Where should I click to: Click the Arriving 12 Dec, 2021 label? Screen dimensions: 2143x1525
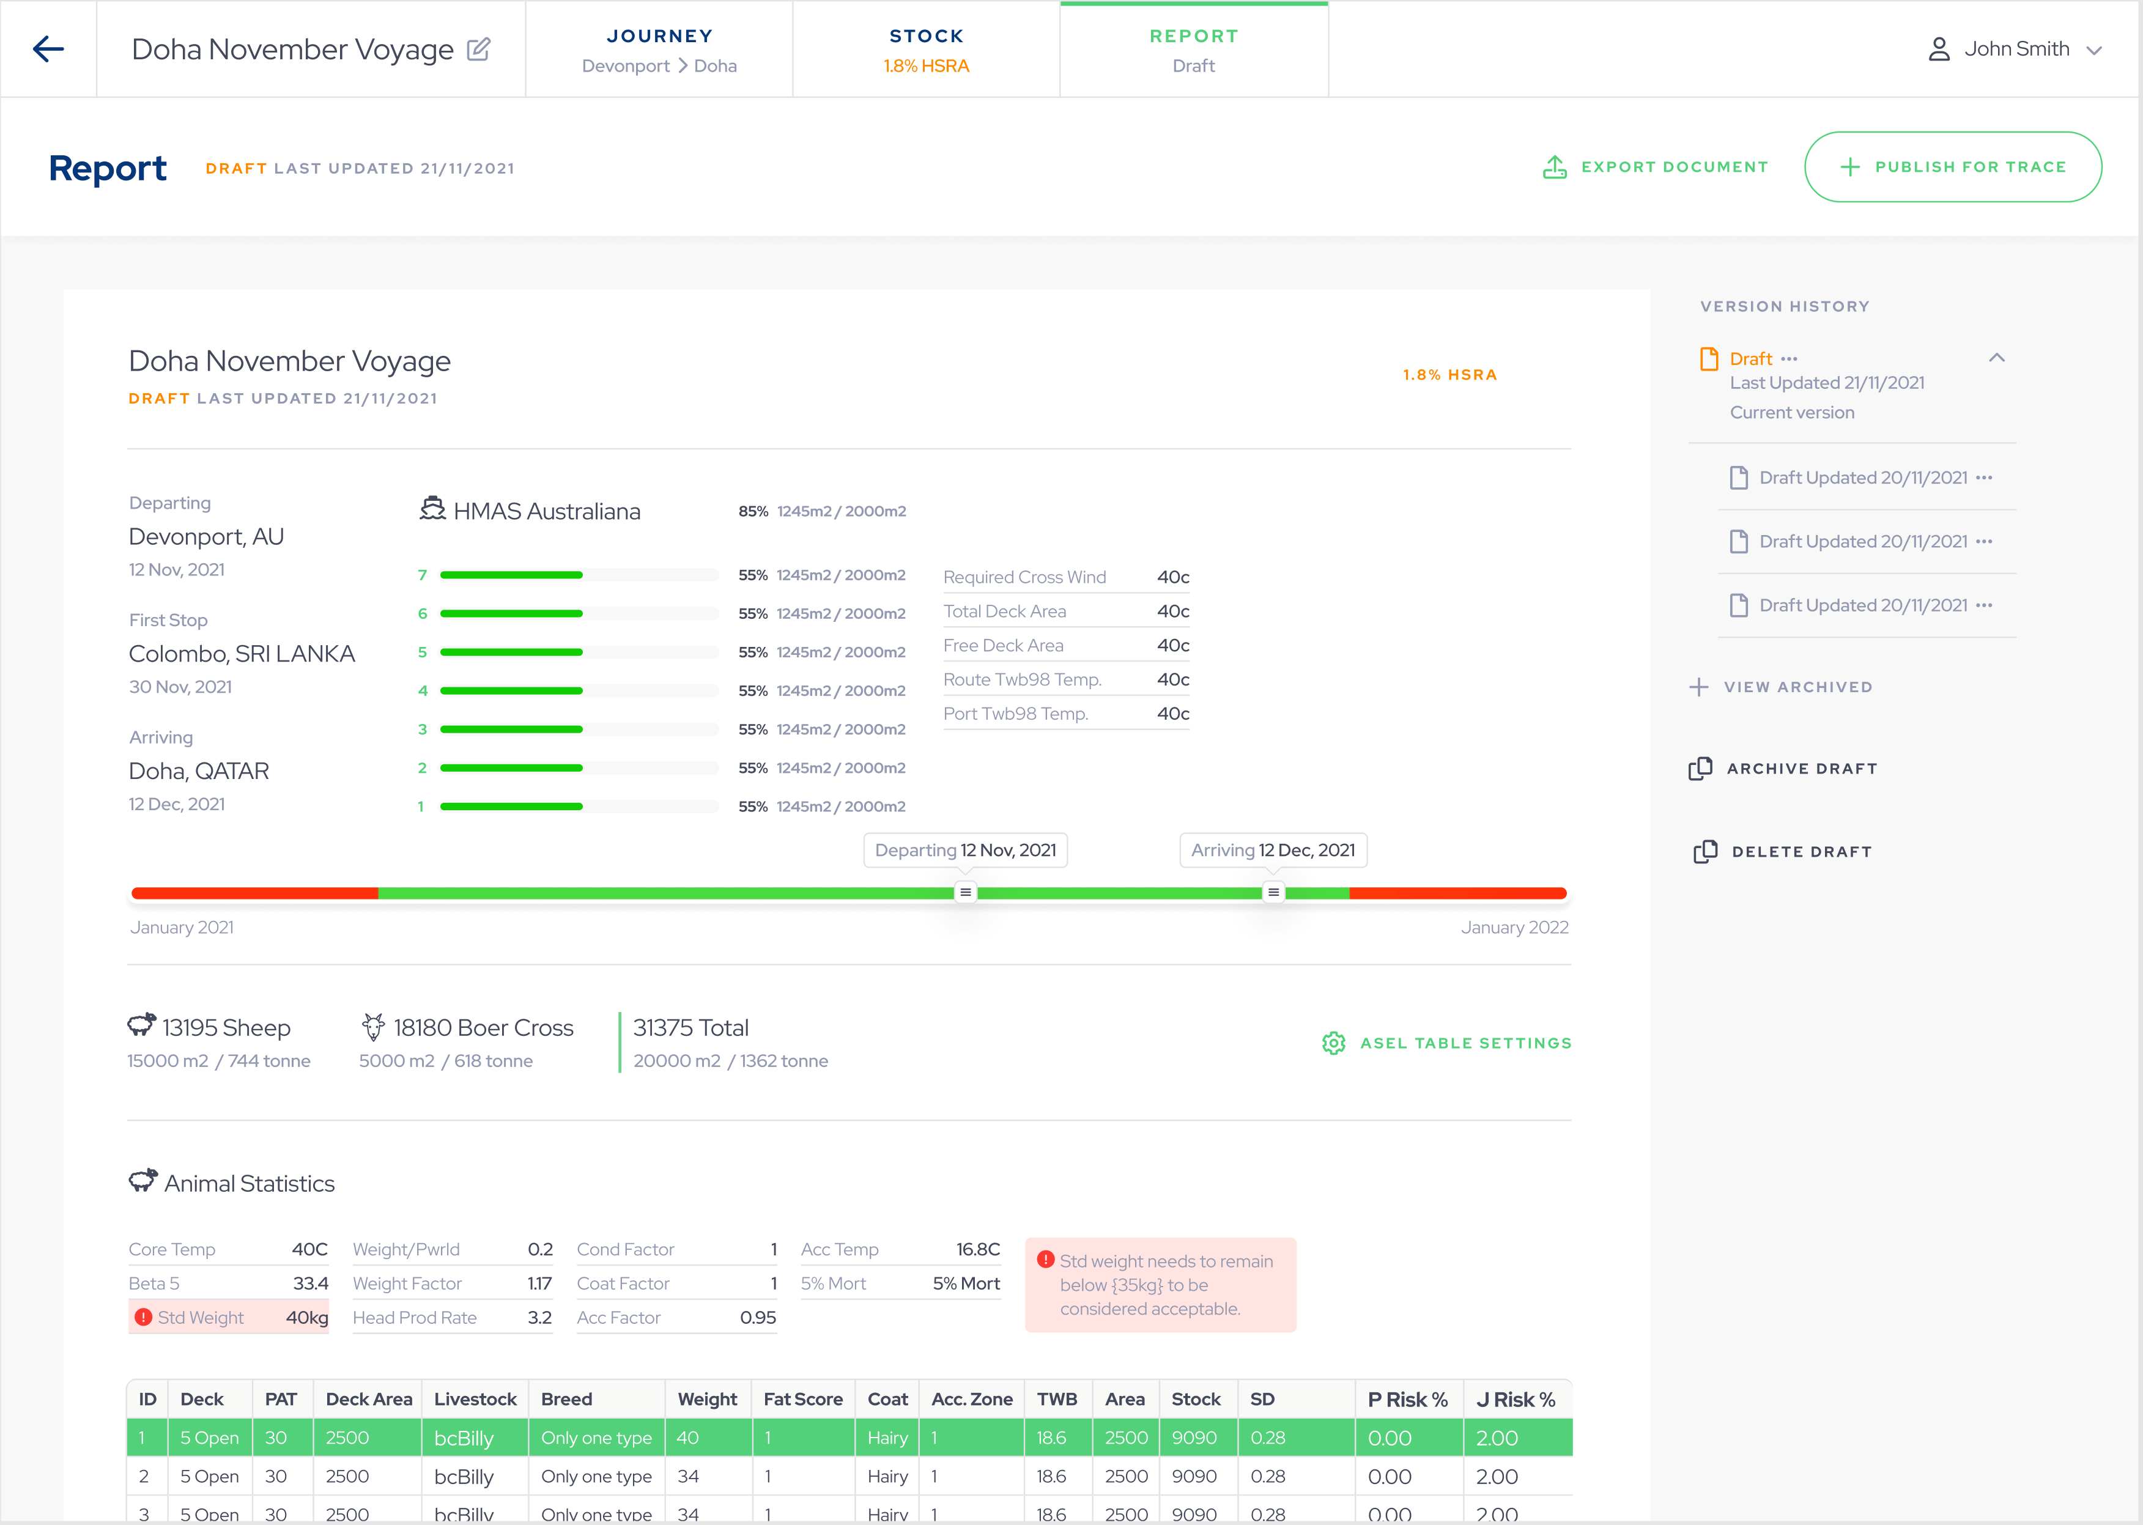1273,851
